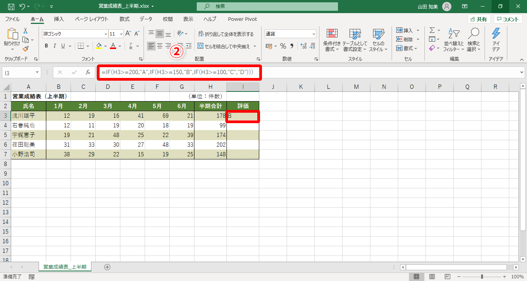Click the 共有 share button
Viewport: 527px width, 281px height.
coord(479,19)
